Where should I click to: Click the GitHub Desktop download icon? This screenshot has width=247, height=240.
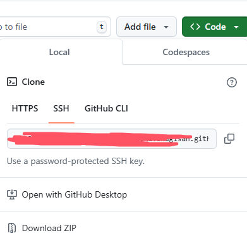click(12, 194)
